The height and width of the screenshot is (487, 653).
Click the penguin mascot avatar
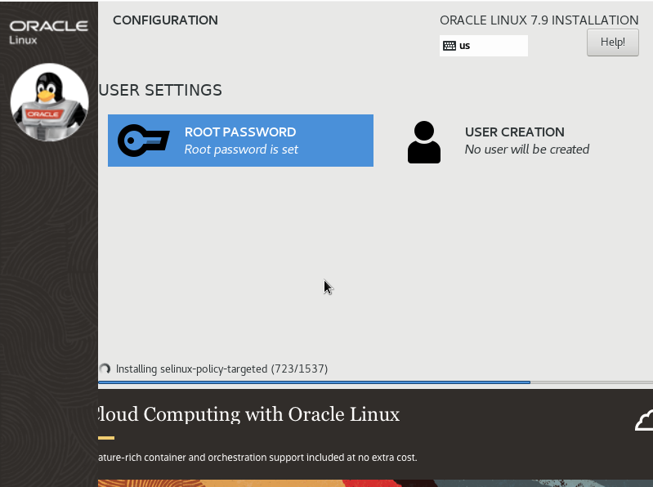pos(49,102)
